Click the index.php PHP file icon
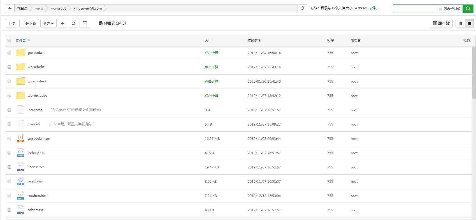 tap(20, 152)
